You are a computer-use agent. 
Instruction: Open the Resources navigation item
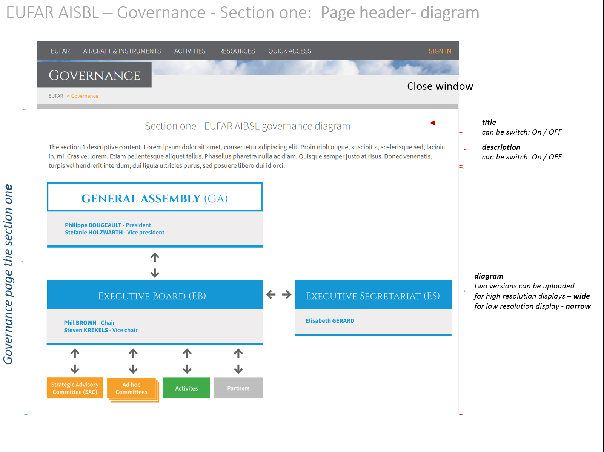click(237, 51)
